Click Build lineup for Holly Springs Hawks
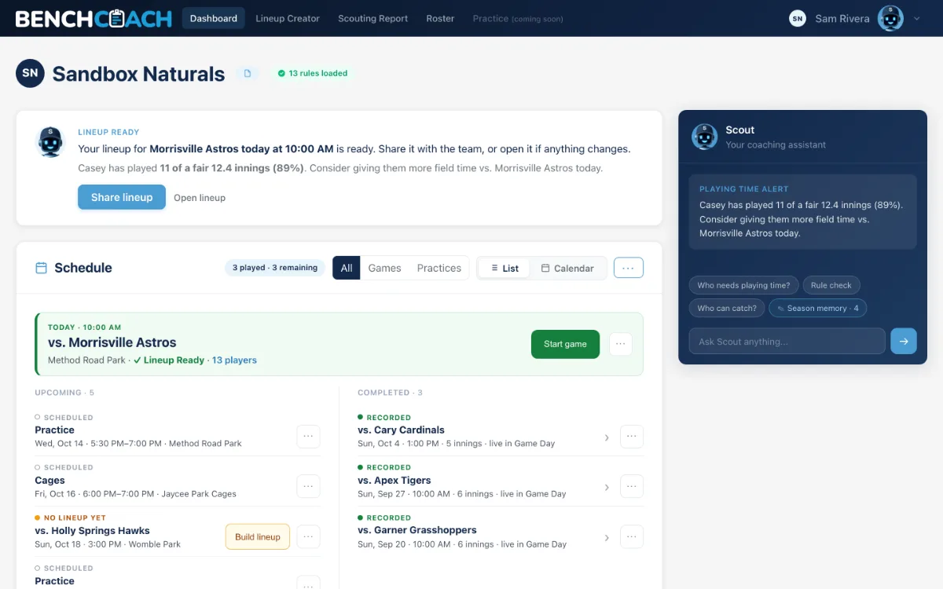This screenshot has height=589, width=943. [x=258, y=536]
